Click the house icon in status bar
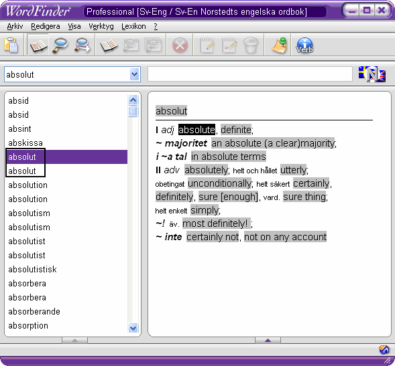395x366 pixels. 384,349
